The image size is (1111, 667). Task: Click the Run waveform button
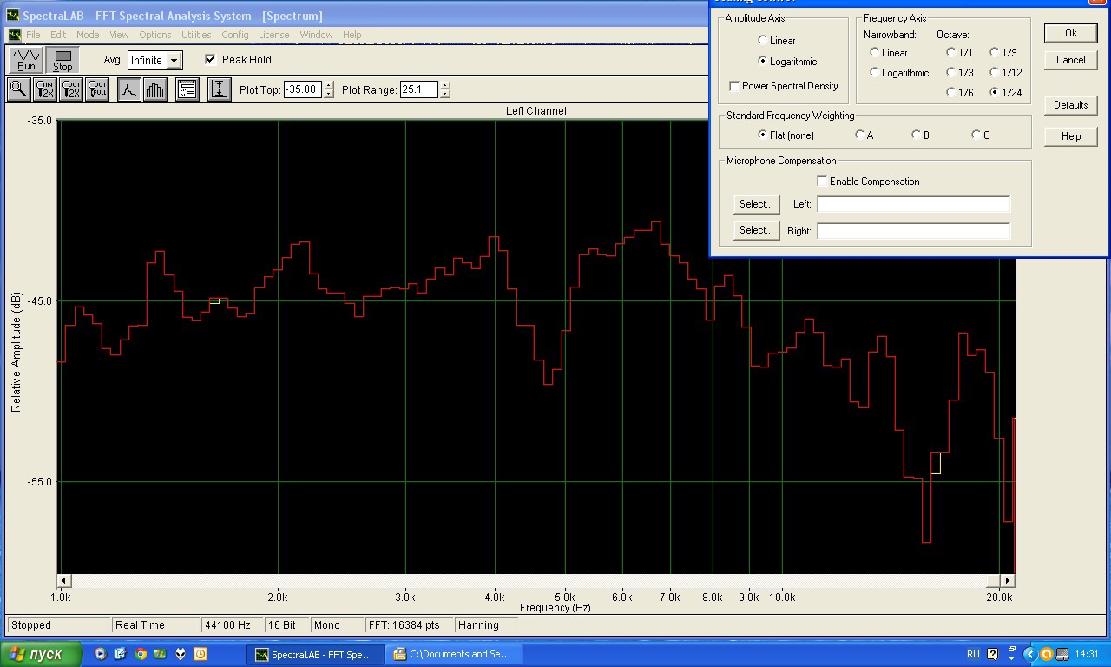pyautogui.click(x=27, y=60)
